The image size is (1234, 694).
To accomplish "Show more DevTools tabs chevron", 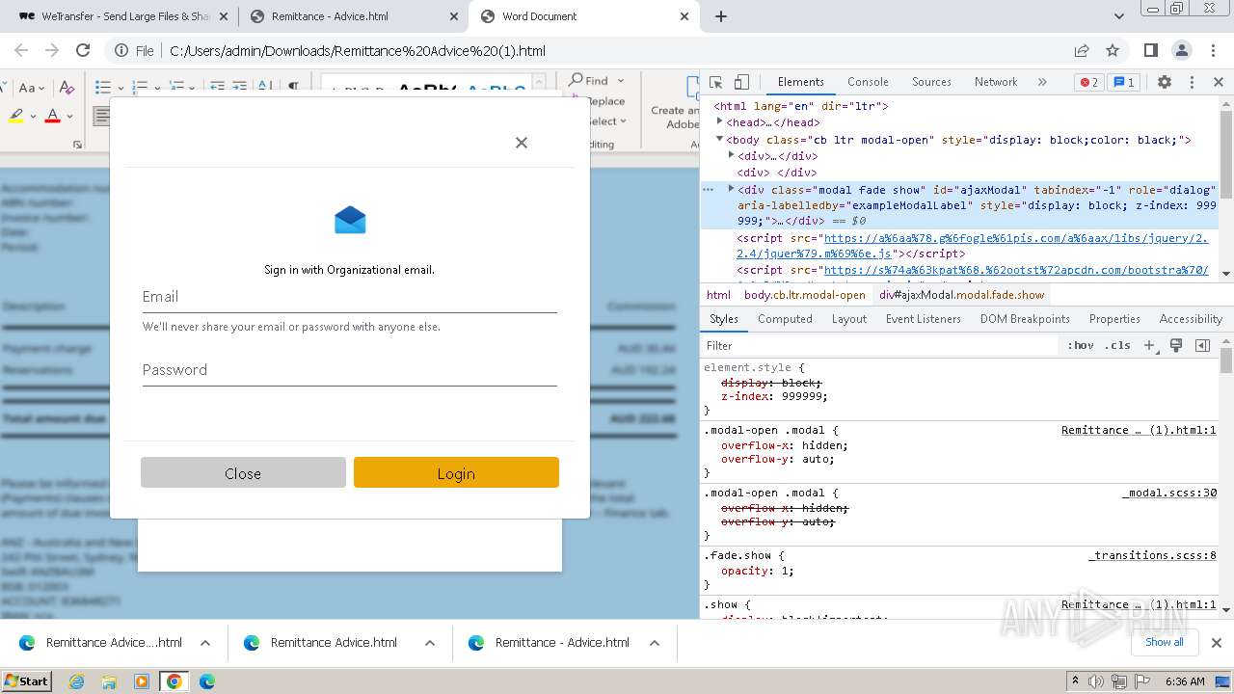I will 1042,82.
